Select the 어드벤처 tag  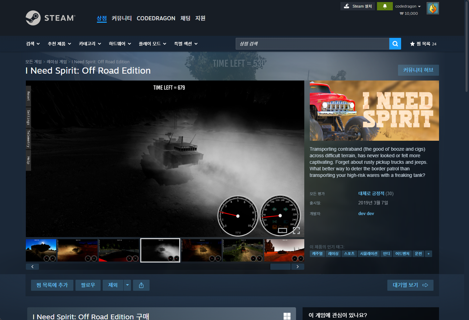(402, 254)
